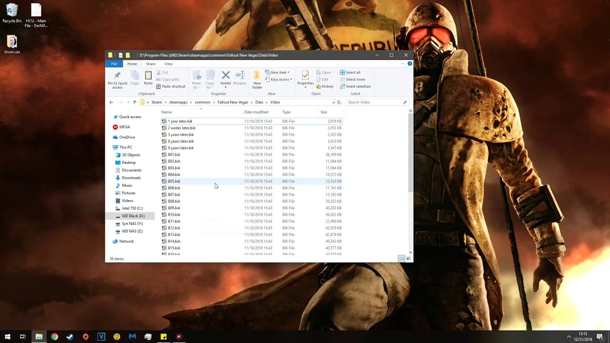Open the recent locations dropdown arrow
Viewport: 610px width, 343px height.
128,102
